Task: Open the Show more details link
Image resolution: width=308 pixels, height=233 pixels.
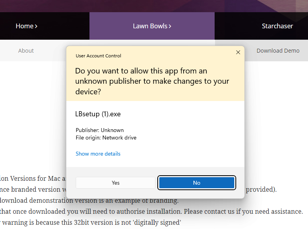Action: [98, 154]
